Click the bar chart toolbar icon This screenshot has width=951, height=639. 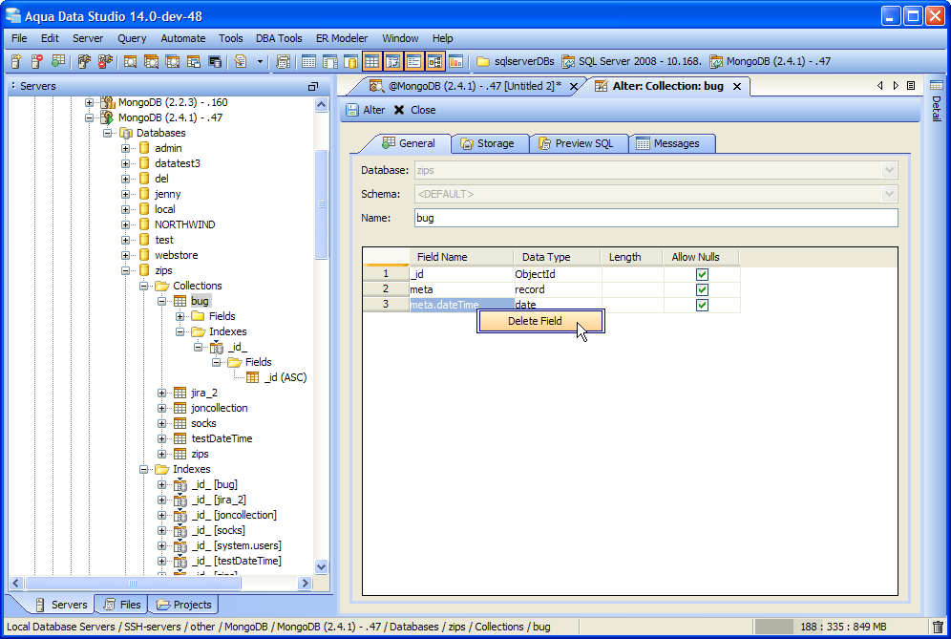(456, 61)
